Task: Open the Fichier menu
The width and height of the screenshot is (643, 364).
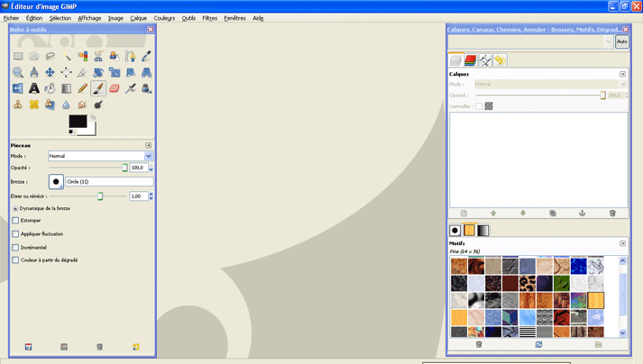Action: [12, 18]
